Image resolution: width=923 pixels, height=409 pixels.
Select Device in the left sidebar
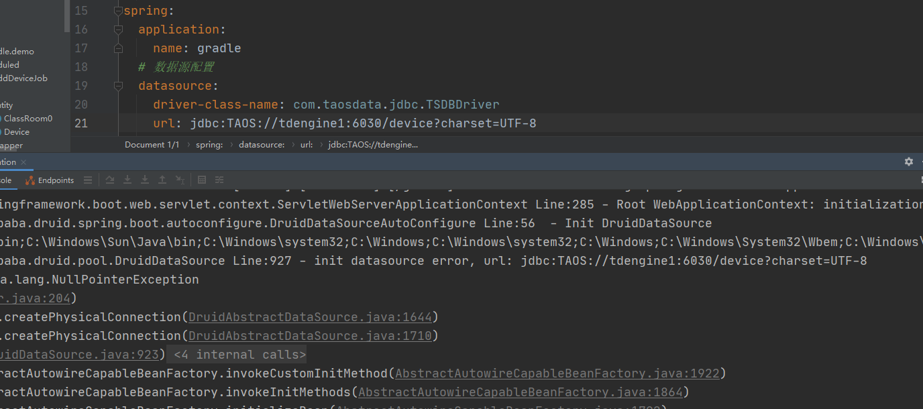click(17, 131)
